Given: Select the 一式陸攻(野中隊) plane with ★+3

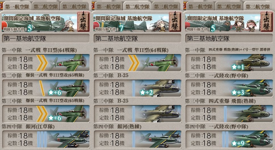Looking at the screenshot, I should 229,88.
